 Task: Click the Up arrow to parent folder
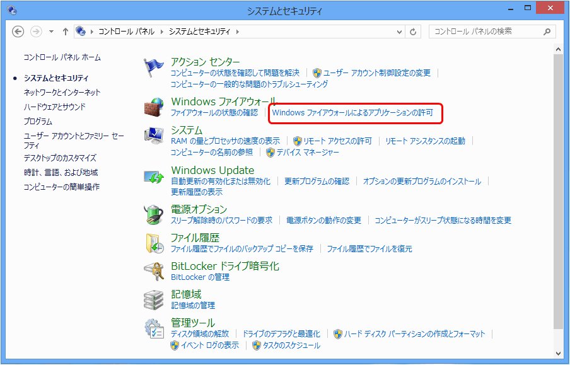(66, 32)
